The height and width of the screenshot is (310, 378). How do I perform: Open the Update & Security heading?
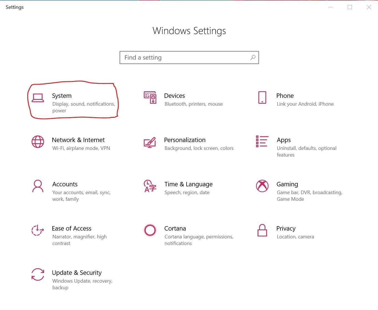click(x=77, y=273)
